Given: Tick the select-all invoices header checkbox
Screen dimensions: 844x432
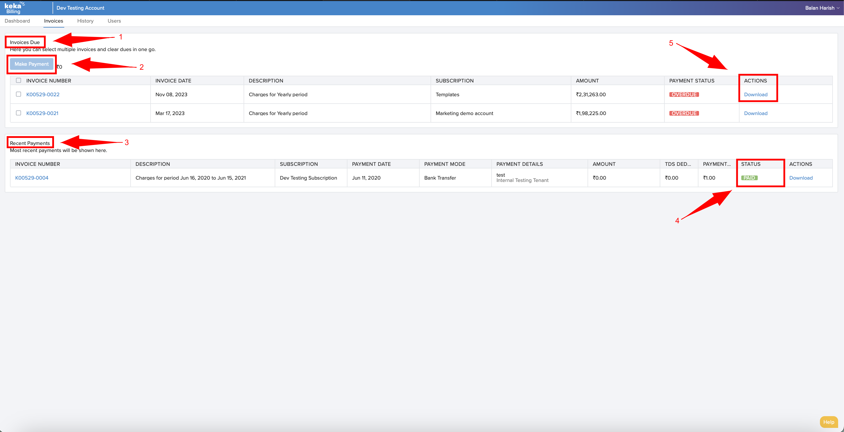Looking at the screenshot, I should coord(19,81).
